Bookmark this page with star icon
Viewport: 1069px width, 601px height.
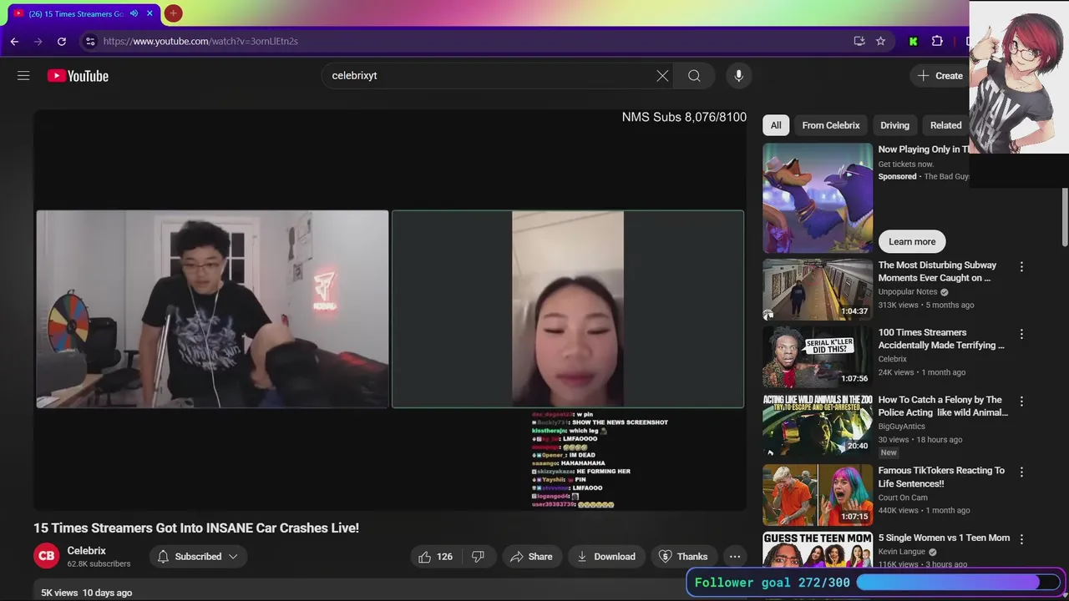pos(880,41)
